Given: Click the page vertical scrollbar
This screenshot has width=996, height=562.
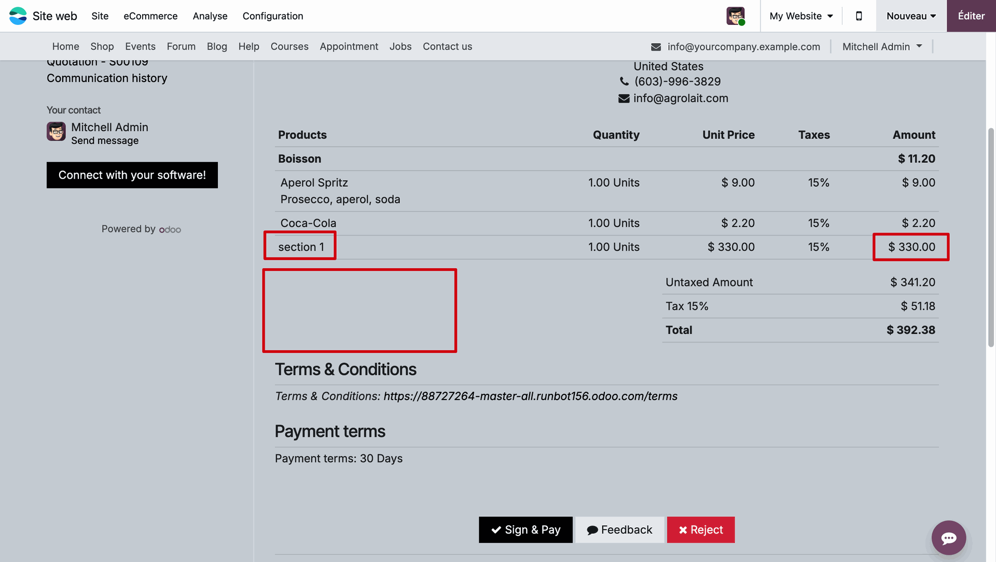Looking at the screenshot, I should click(x=991, y=237).
